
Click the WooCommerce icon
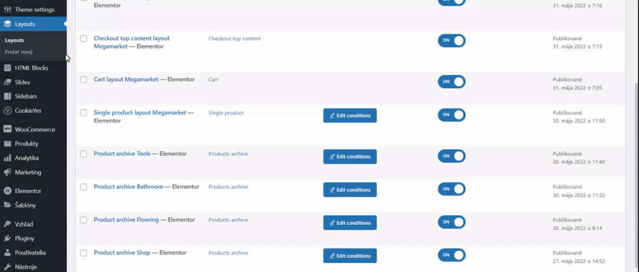pos(7,130)
